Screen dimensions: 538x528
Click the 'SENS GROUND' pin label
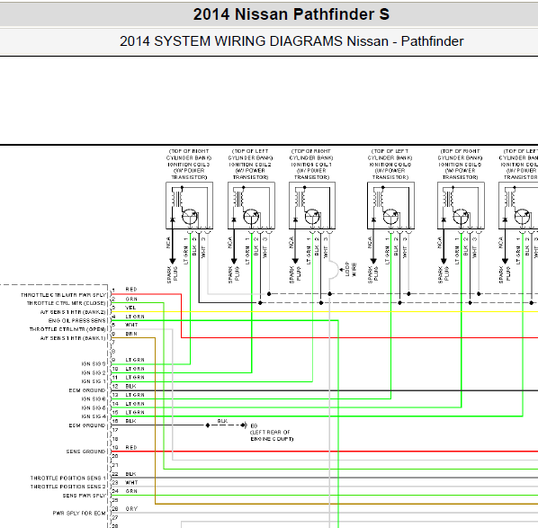coord(85,452)
